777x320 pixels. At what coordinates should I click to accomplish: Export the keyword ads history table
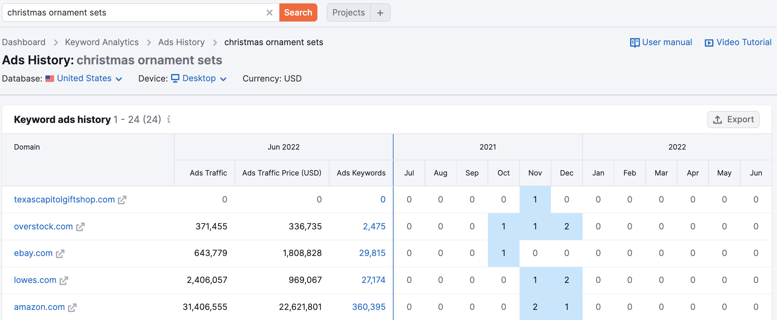733,120
